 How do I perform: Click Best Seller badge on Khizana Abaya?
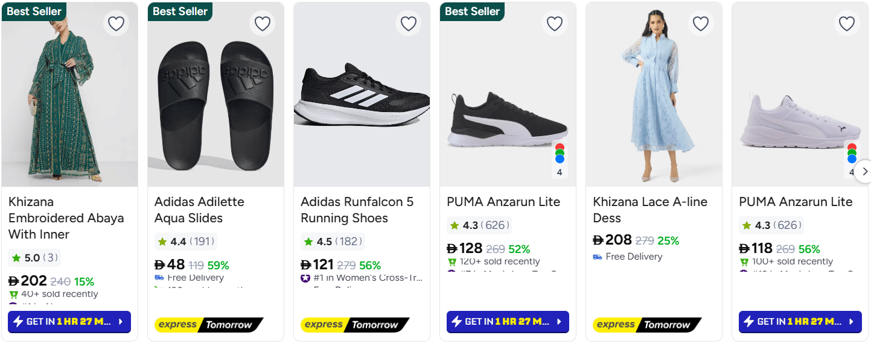point(34,11)
